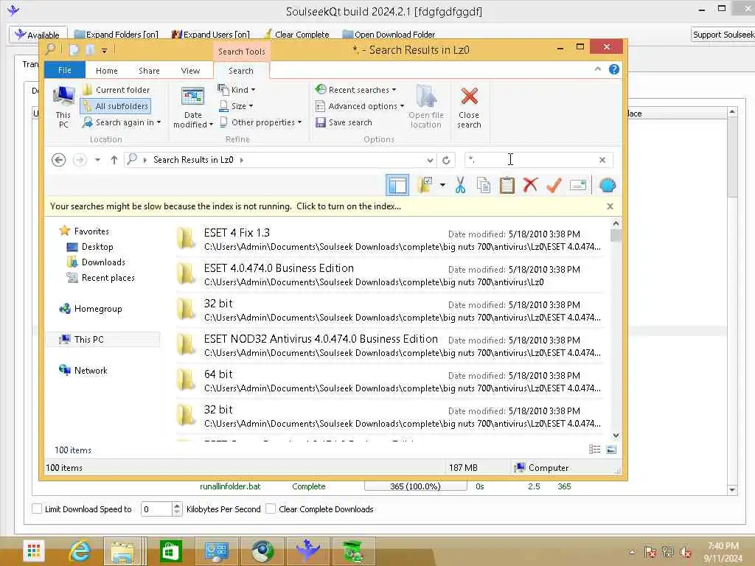Go back with the back arrow
Screen dimensions: 755x566
tap(59, 160)
